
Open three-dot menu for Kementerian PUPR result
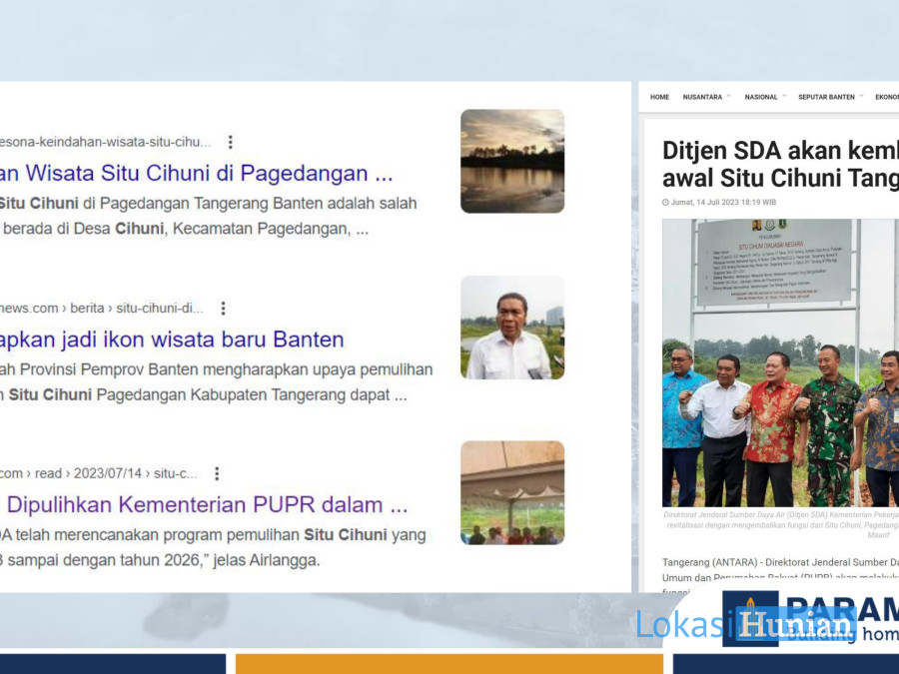(x=217, y=473)
